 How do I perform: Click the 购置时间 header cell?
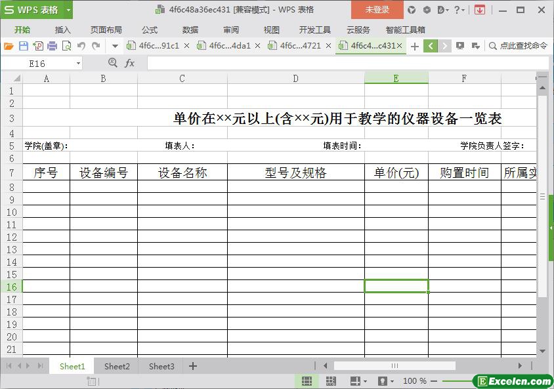(x=464, y=173)
